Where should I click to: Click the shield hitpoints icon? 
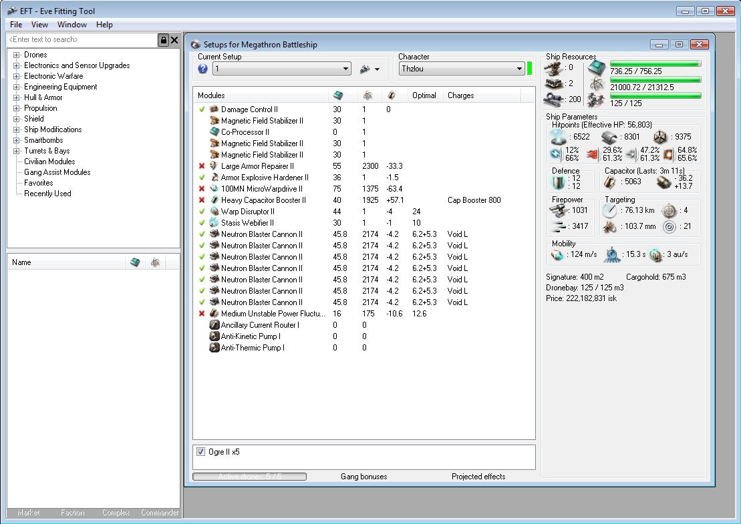point(559,138)
